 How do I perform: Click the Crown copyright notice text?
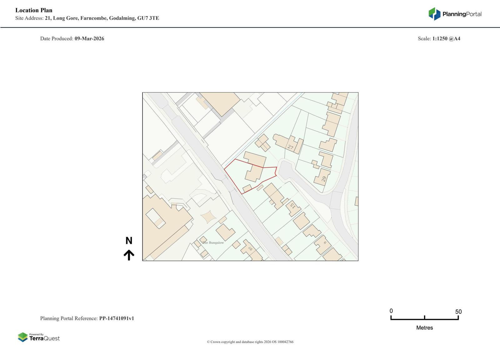(x=250, y=342)
